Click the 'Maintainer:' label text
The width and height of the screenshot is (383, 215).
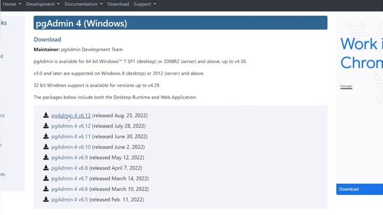click(47, 50)
